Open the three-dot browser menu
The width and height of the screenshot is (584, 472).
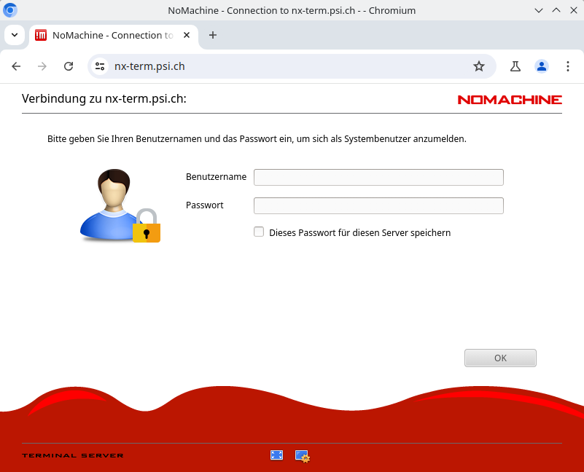pyautogui.click(x=568, y=66)
